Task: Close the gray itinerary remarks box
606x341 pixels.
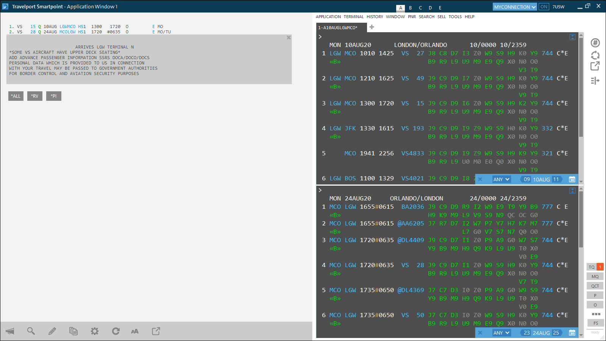Action: [289, 38]
